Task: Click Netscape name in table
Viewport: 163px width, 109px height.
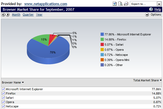Action: (x=12, y=106)
